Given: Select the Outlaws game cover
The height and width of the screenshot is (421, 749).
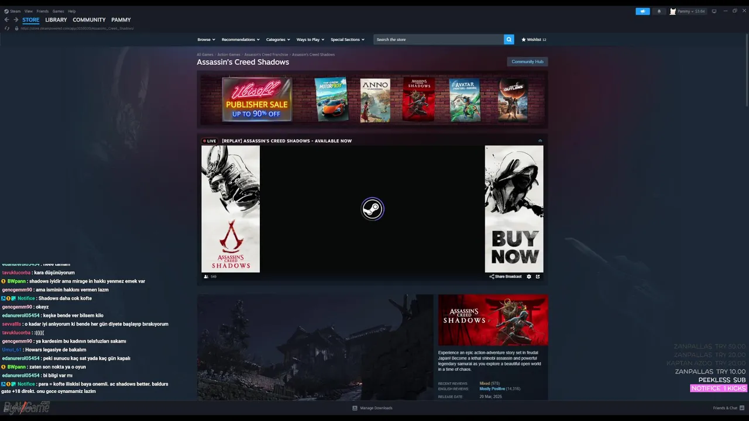Looking at the screenshot, I should [513, 99].
